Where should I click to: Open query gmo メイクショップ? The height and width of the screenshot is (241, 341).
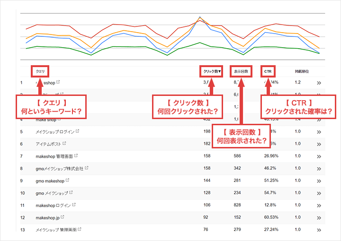tap(52, 193)
